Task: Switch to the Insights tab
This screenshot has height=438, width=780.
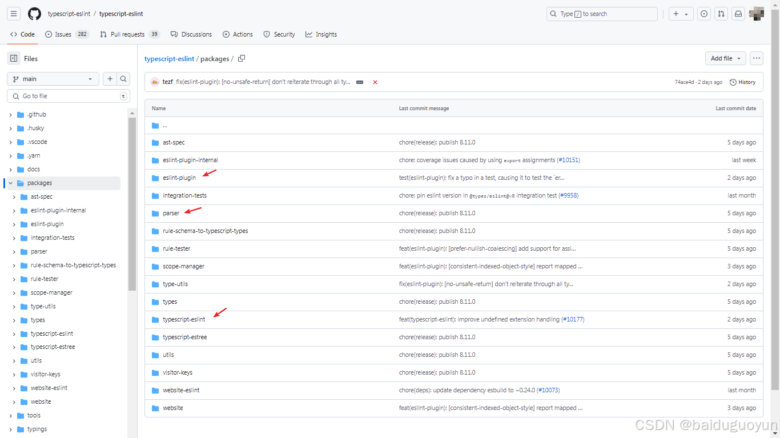Action: point(321,34)
